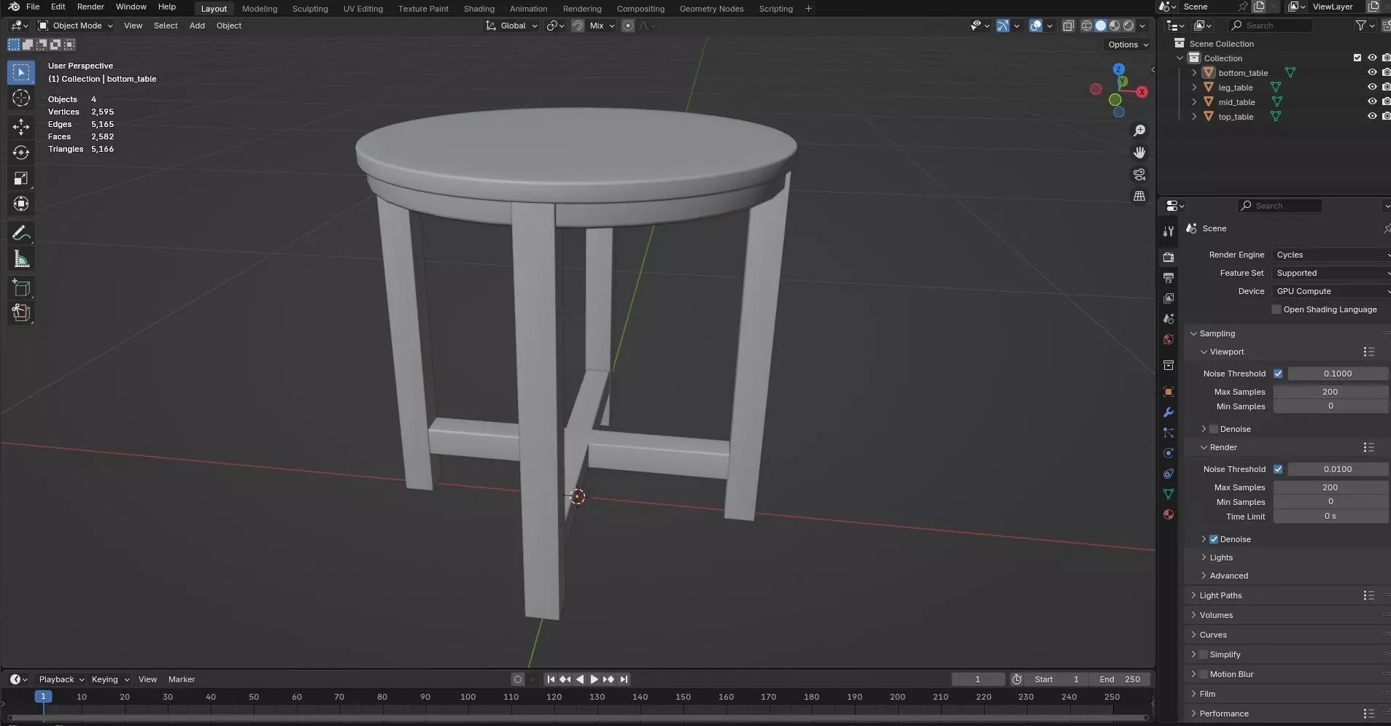The height and width of the screenshot is (726, 1391).
Task: Open the Feature Set dropdown
Action: [1330, 273]
